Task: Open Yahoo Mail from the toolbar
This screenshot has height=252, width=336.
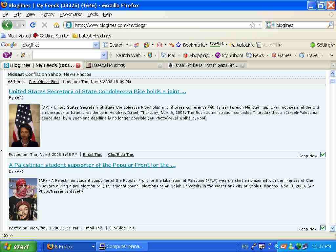Action: click(168, 55)
